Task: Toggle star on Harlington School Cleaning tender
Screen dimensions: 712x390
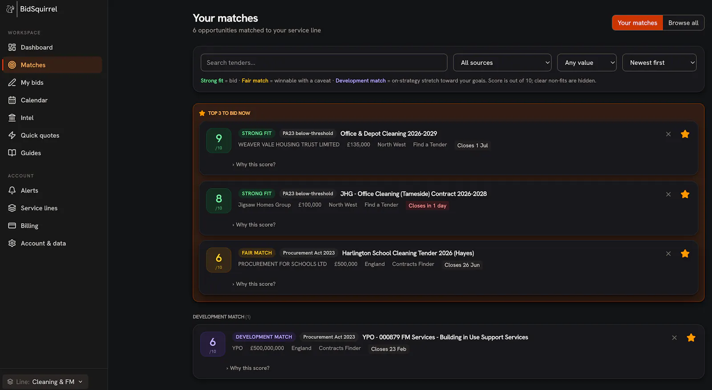Action: [x=685, y=253]
